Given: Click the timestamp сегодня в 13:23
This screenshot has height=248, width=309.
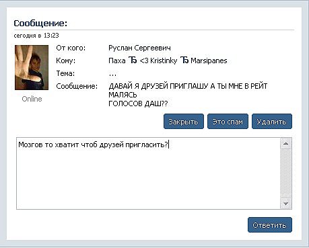Looking at the screenshot, I should point(36,36).
